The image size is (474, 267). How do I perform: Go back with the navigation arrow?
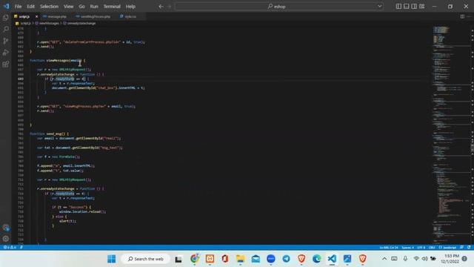(161, 7)
